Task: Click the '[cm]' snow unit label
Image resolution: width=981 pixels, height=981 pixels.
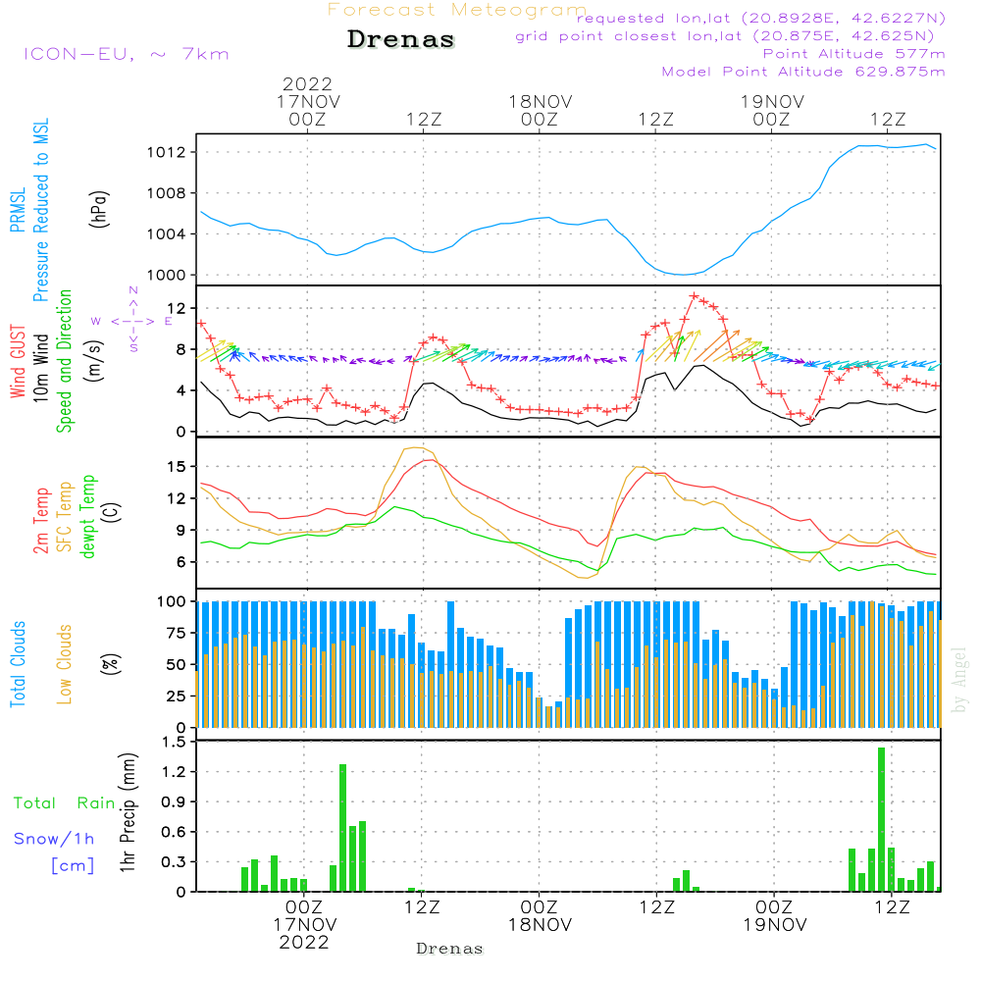Action: pyautogui.click(x=73, y=865)
